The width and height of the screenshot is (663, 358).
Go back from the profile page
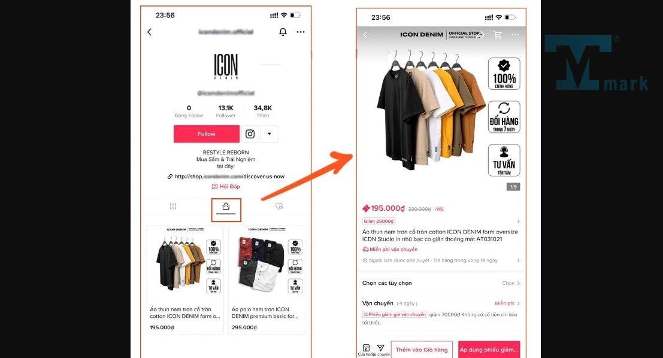coord(149,32)
